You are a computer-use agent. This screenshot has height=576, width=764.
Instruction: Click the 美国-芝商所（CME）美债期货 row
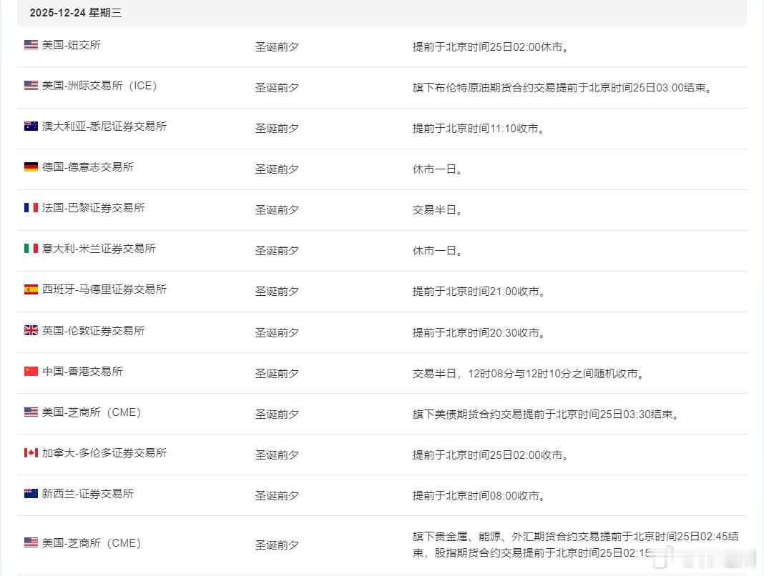[x=92, y=412]
